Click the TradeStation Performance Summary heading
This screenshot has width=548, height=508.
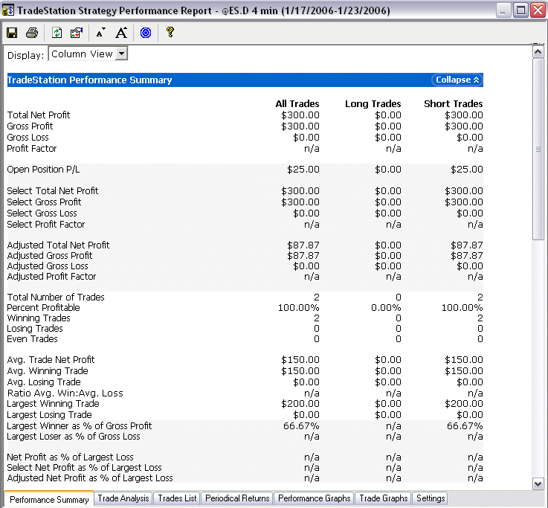pyautogui.click(x=89, y=80)
